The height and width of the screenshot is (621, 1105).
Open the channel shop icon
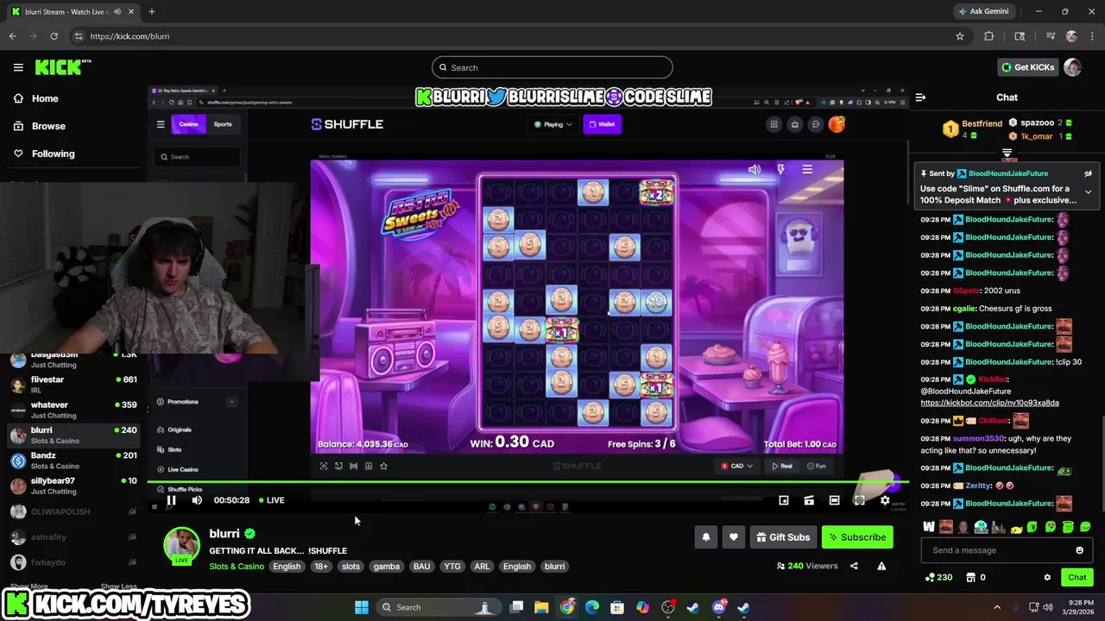coord(970,577)
